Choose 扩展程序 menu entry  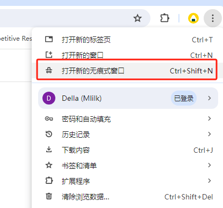point(127,181)
